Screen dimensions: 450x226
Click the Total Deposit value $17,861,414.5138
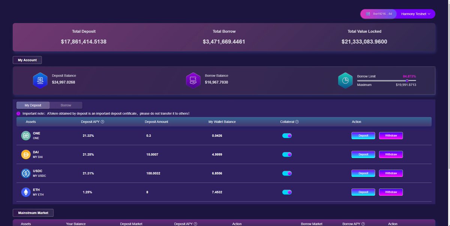(84, 42)
